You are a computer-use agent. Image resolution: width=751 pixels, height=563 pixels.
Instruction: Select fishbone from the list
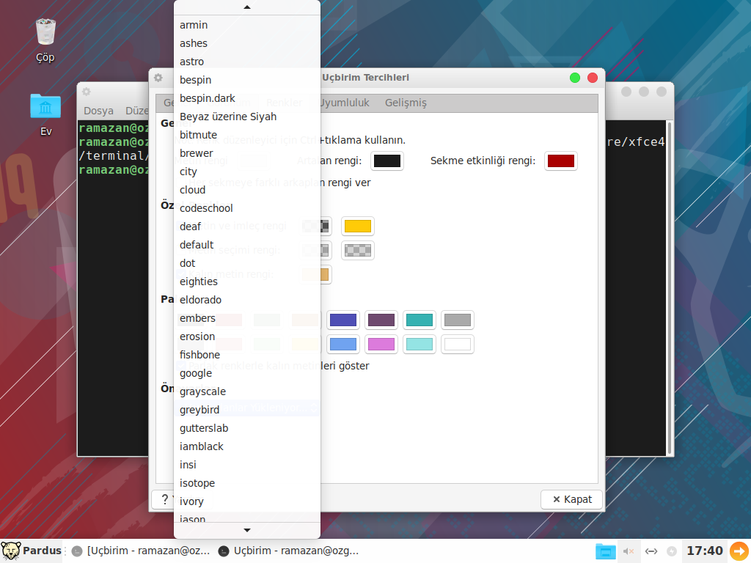pyautogui.click(x=247, y=355)
